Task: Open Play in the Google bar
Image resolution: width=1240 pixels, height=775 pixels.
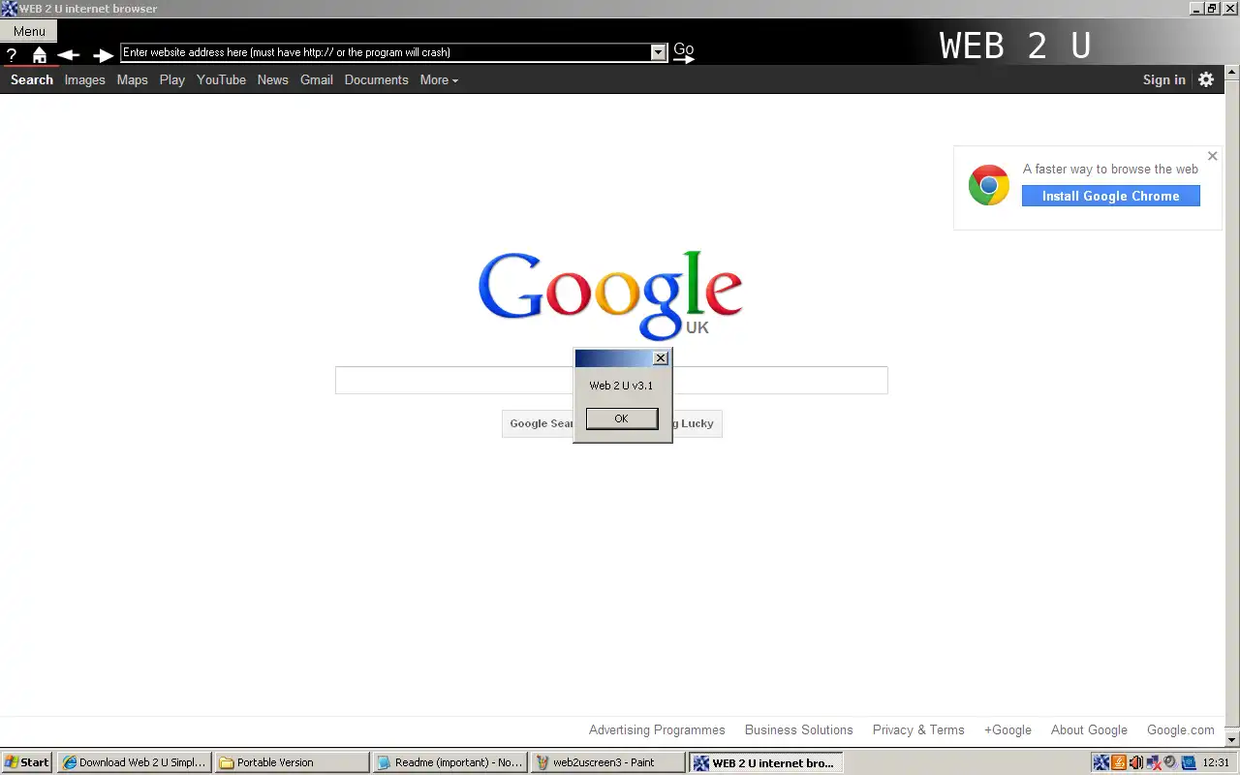Action: 172,80
